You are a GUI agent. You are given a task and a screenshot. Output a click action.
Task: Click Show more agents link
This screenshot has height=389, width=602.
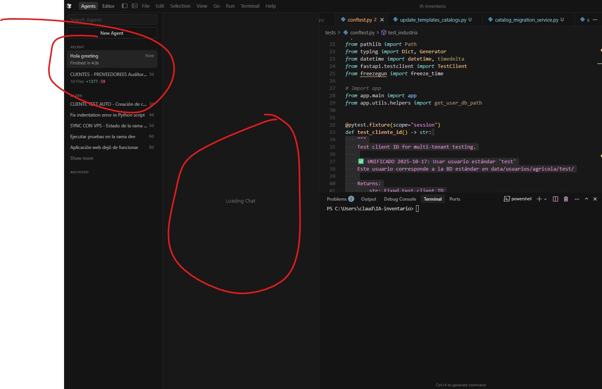(82, 158)
